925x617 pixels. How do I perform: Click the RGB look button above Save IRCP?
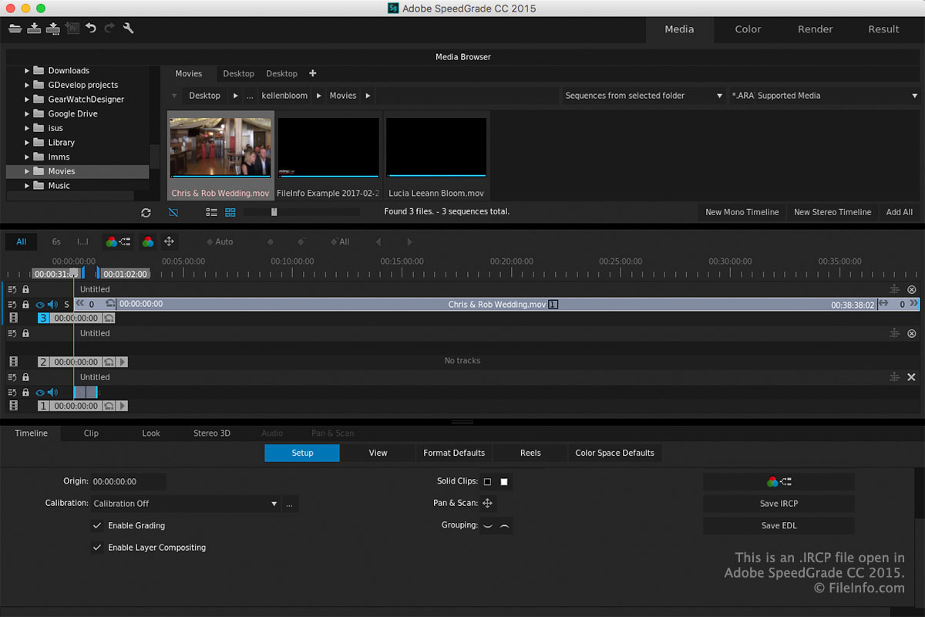pyautogui.click(x=779, y=481)
